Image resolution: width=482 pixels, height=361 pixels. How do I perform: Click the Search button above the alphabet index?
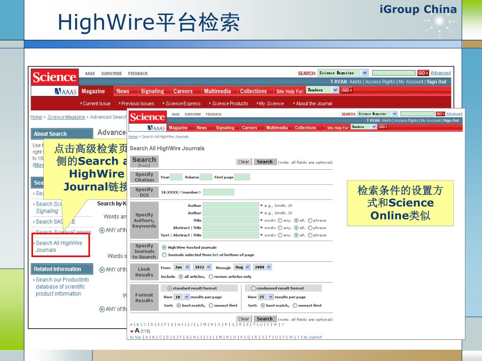(265, 319)
